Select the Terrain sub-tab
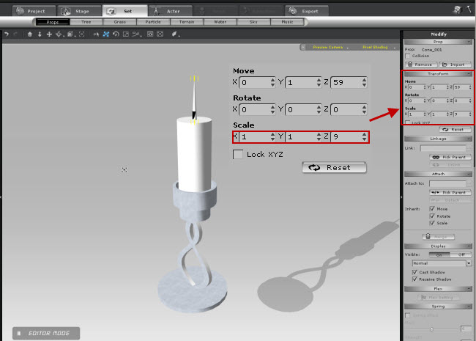 tap(187, 22)
